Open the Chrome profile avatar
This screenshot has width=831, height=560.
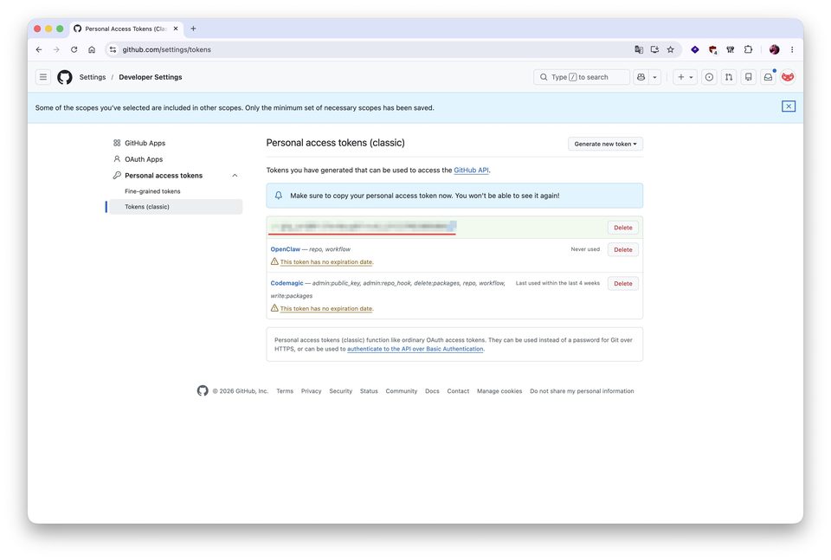[x=774, y=49]
